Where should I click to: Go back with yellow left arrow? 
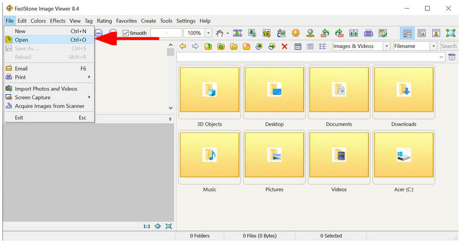(x=183, y=46)
